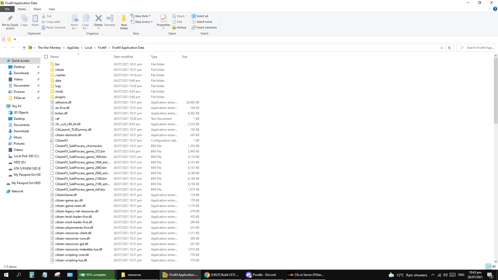This screenshot has height=280, width=498.
Task: Toggle the select-all checkbox in the header
Action: tap(46, 57)
